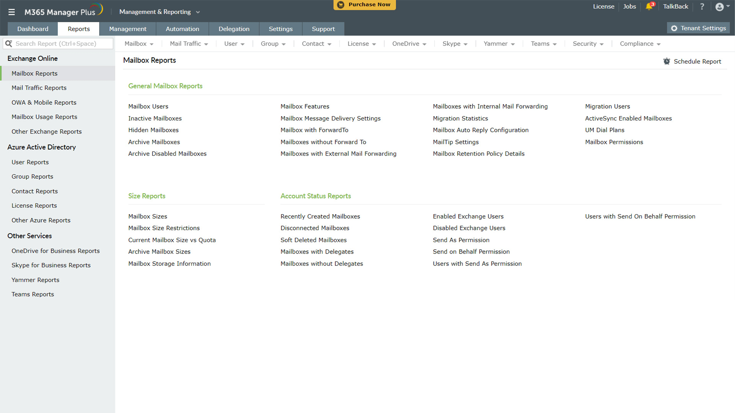The image size is (735, 413).
Task: Expand the OneDrive dropdown menu
Action: click(x=409, y=44)
